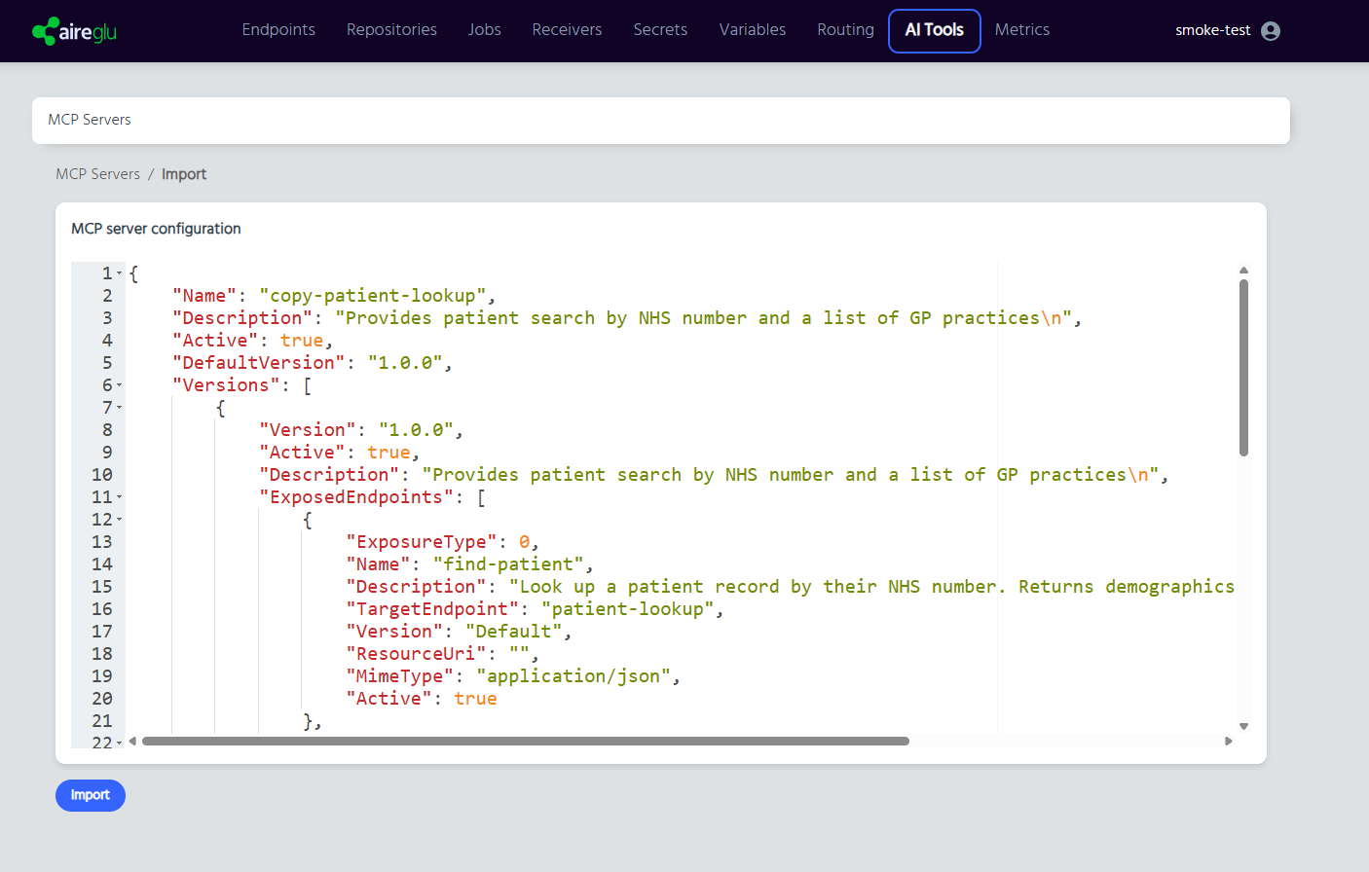Click the horizontal scroll-left arrow
The width and height of the screenshot is (1369, 872).
132,742
